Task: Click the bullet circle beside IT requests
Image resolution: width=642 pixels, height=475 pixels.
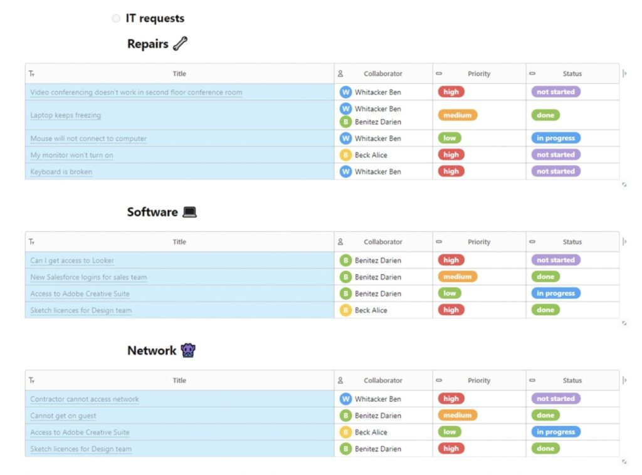Action: click(116, 18)
